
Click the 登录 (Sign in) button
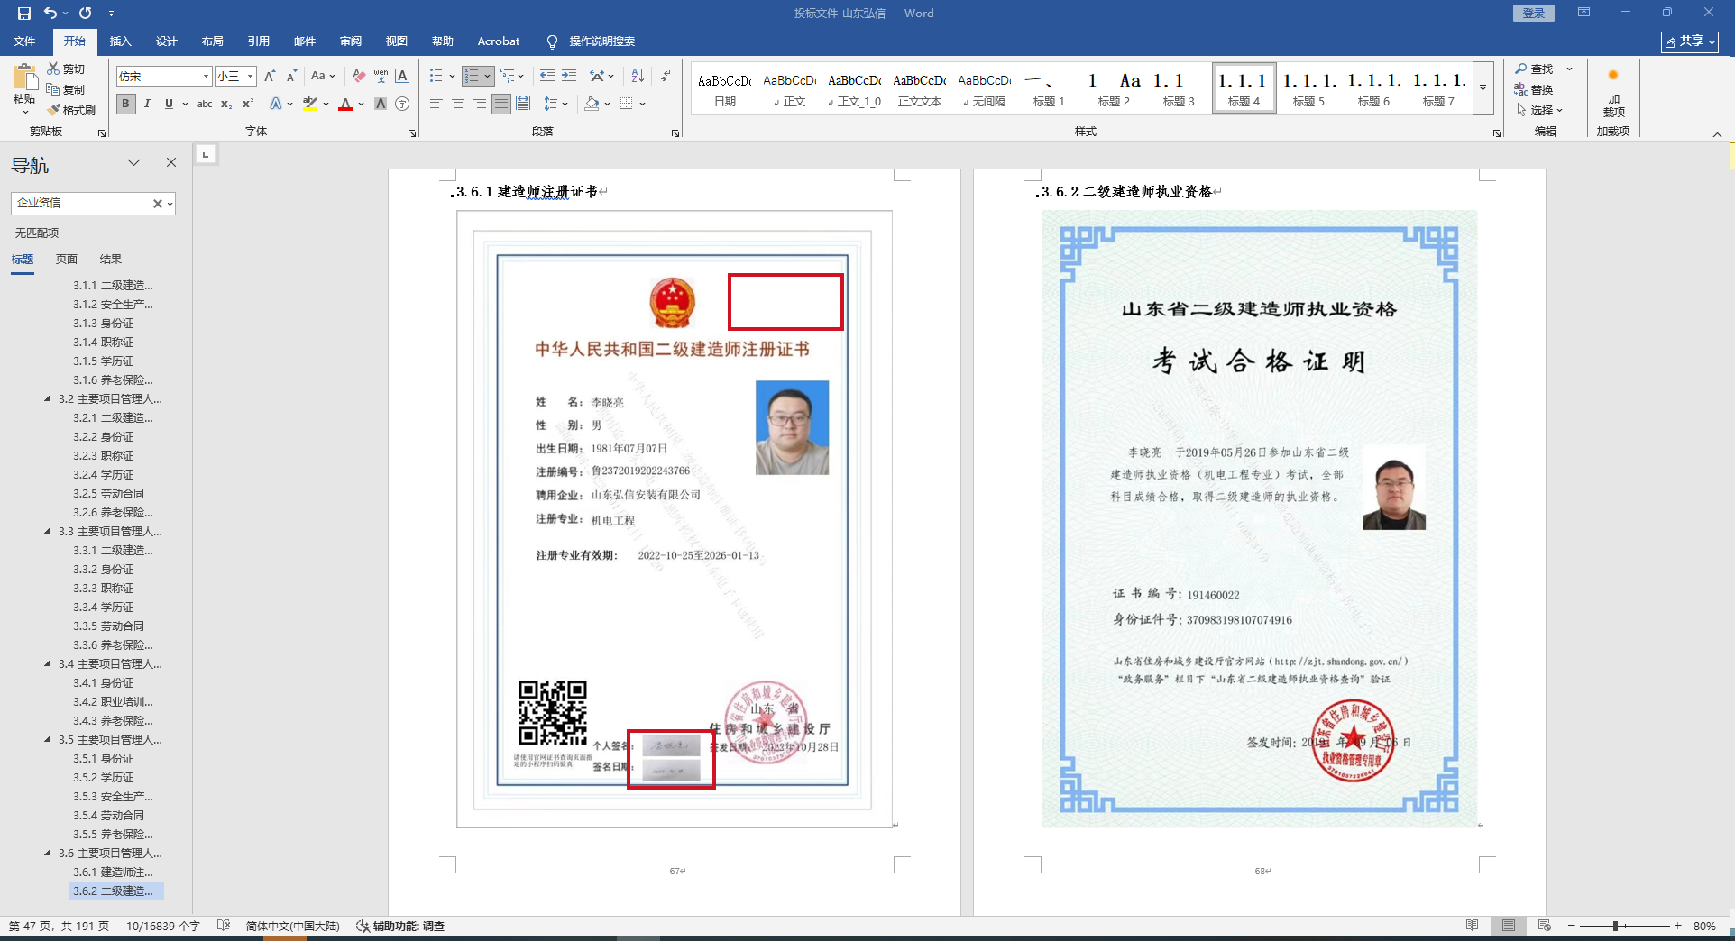click(x=1533, y=13)
